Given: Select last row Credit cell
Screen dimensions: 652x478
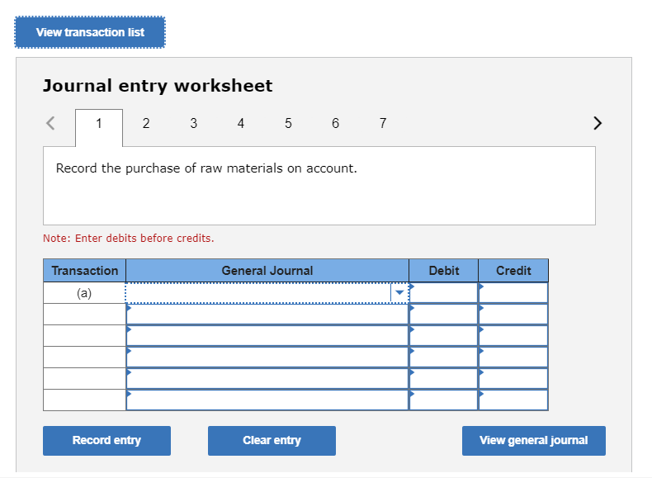Looking at the screenshot, I should tap(513, 400).
